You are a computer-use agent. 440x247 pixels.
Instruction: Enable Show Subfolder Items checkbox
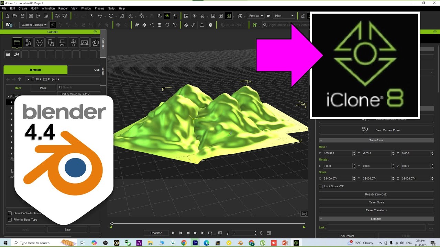point(10,213)
